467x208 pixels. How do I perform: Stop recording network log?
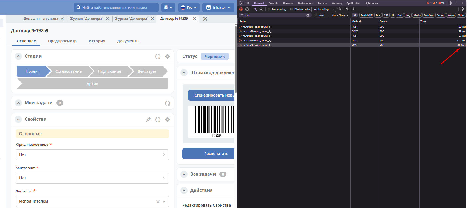click(241, 9)
